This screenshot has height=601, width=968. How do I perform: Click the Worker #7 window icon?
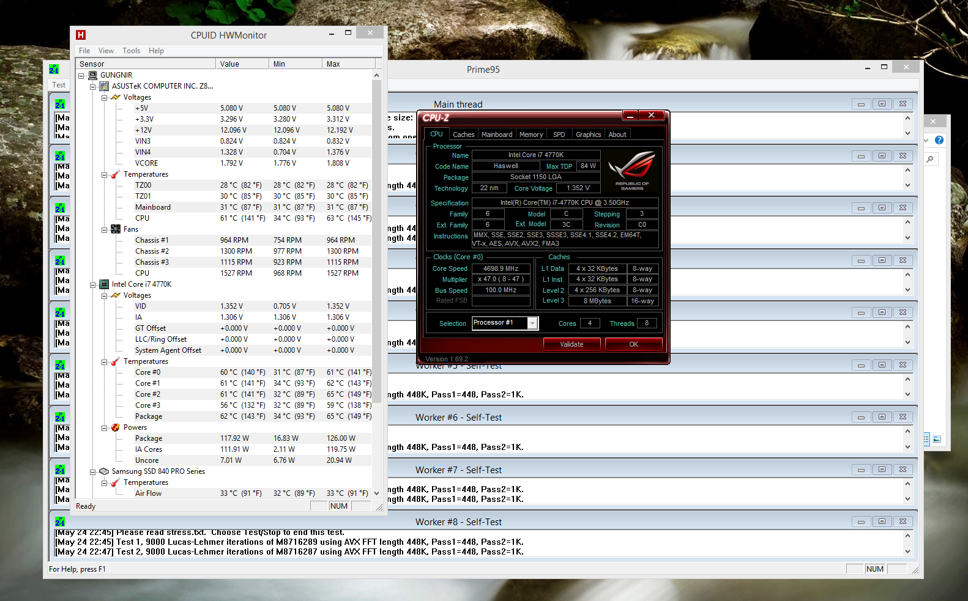tap(60, 470)
